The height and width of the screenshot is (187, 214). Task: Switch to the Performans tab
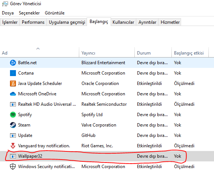(33, 22)
